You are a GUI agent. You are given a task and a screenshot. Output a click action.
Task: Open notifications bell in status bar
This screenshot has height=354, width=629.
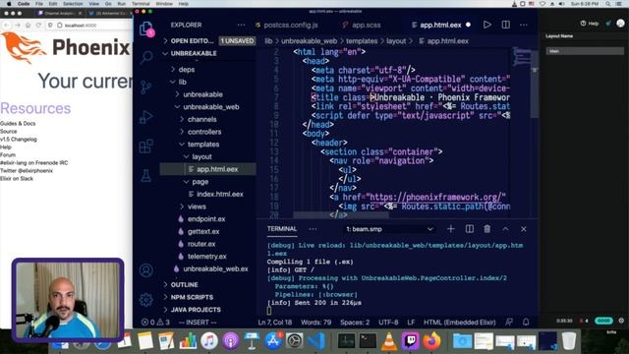(x=526, y=322)
